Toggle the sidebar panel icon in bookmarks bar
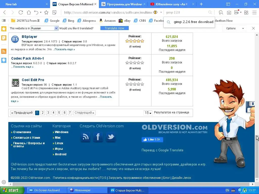This screenshot has height=194, width=259. pos(4,21)
